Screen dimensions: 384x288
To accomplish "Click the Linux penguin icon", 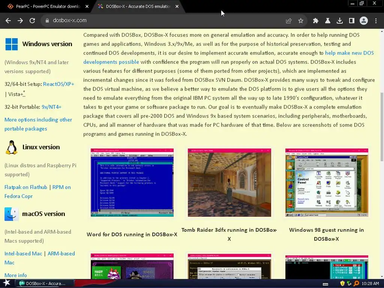I will pyautogui.click(x=12, y=147).
